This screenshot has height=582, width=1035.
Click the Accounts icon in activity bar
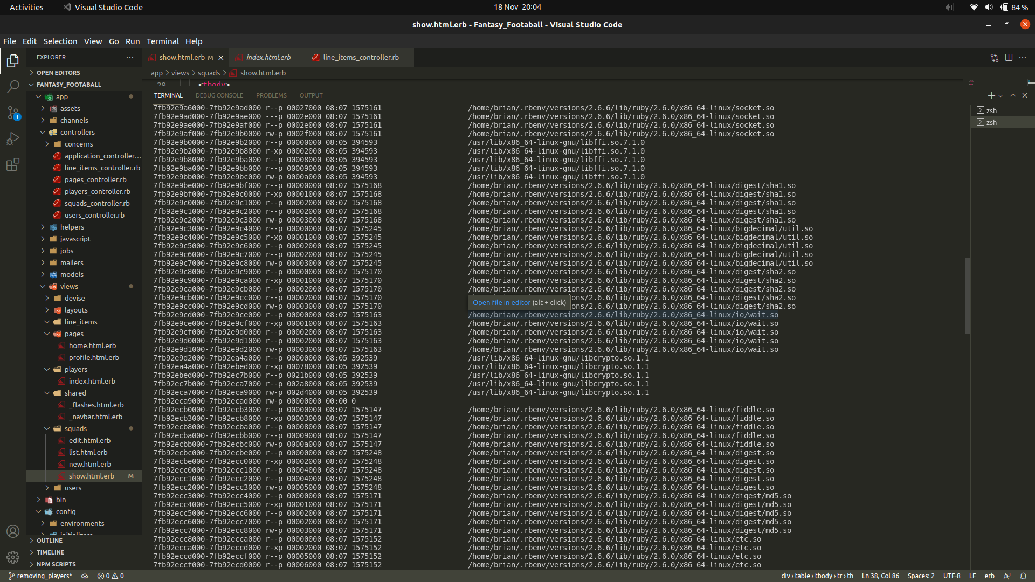[x=13, y=531]
